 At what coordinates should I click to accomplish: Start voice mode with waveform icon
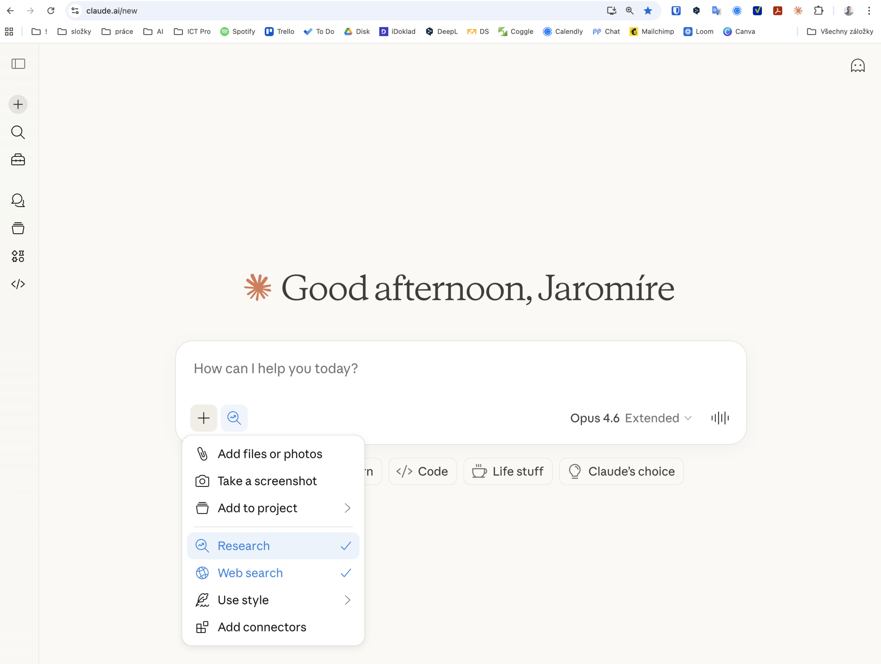(720, 418)
